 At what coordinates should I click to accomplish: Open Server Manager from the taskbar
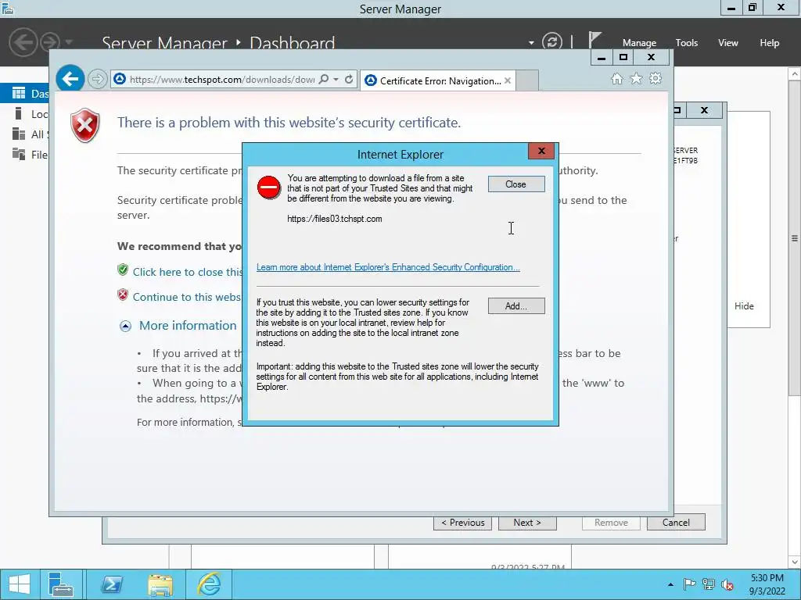coord(61,584)
